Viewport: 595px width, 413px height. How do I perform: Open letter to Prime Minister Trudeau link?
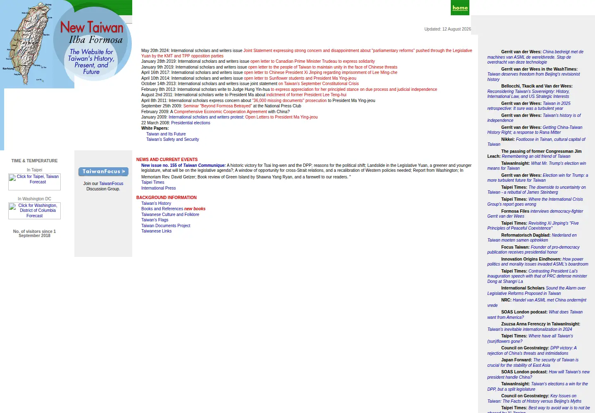[x=312, y=62]
